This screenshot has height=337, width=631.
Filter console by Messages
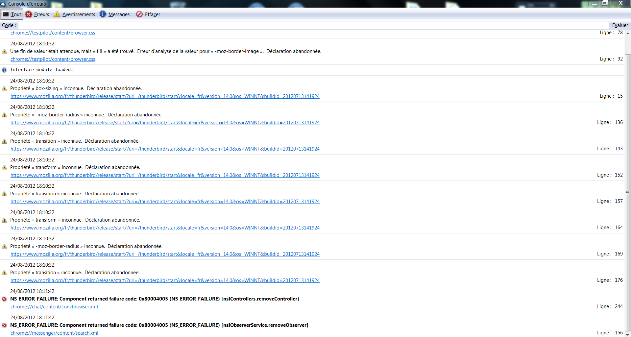pyautogui.click(x=115, y=14)
